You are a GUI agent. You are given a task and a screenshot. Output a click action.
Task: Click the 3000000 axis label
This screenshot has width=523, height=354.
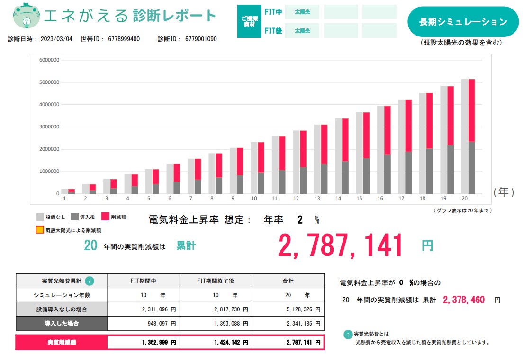[49, 127]
